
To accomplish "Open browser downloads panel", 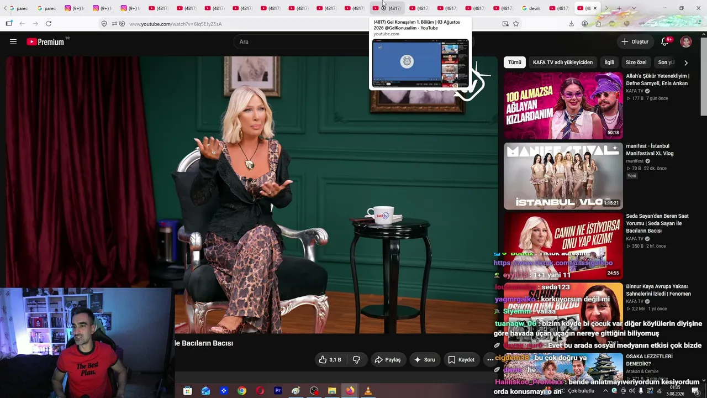I will pyautogui.click(x=571, y=24).
